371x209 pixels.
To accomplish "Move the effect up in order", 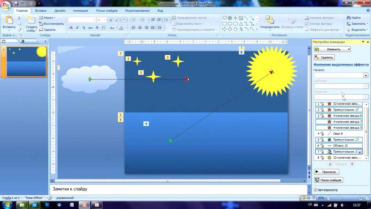I will pos(330,164).
